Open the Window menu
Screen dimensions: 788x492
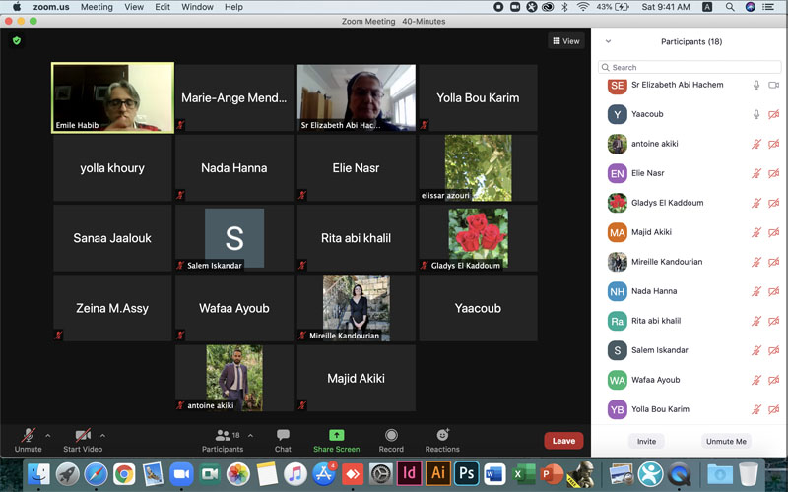[197, 7]
